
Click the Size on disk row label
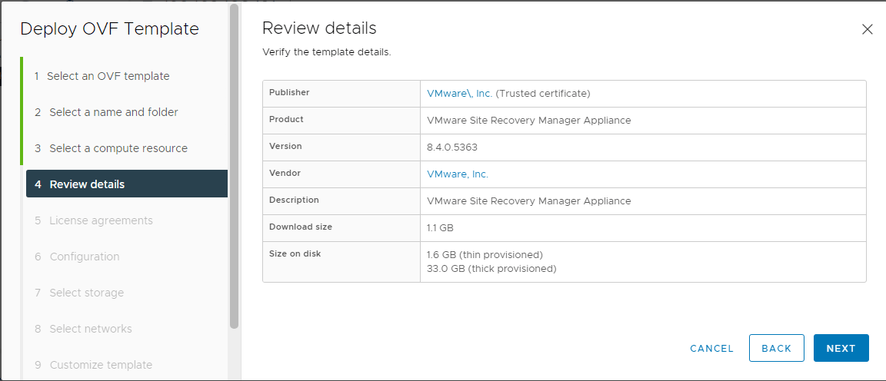click(x=295, y=254)
